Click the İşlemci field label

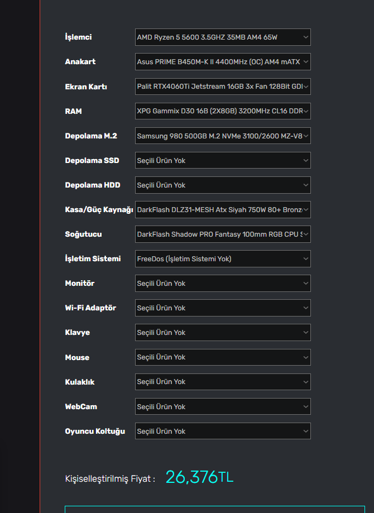[78, 37]
